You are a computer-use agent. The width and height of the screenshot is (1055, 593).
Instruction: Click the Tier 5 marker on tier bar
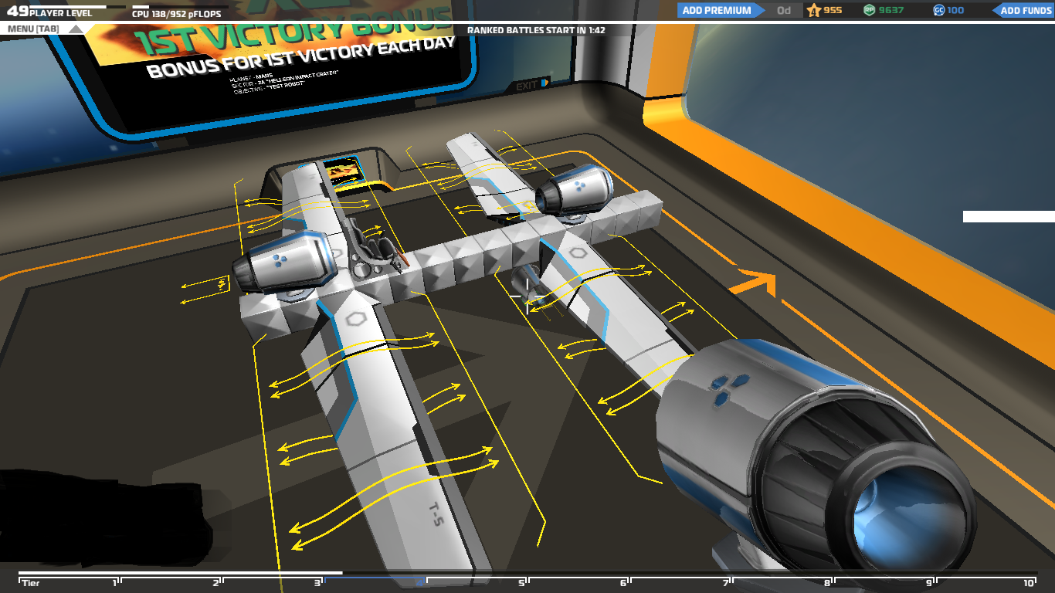523,582
